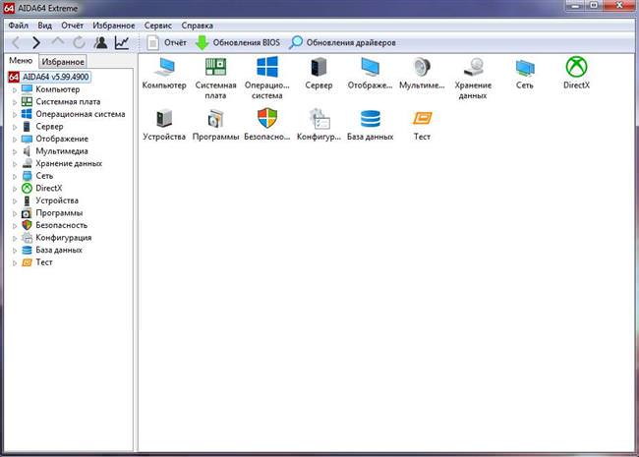The image size is (639, 457).
Task: Open the Отображение monitor icon in main pane
Action: tap(370, 68)
